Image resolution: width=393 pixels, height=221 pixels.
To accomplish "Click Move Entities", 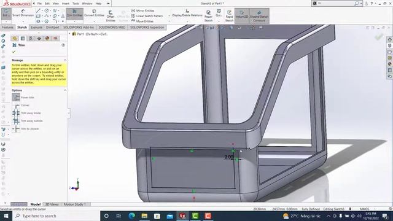I will pyautogui.click(x=142, y=21).
